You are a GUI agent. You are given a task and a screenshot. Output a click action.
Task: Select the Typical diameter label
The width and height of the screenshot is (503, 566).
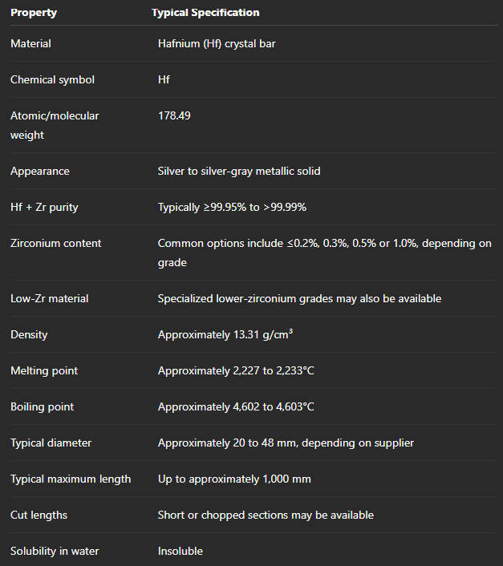[51, 443]
